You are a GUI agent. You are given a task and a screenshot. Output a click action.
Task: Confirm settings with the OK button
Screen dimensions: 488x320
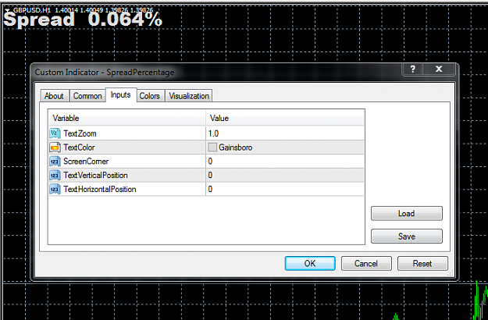pos(310,263)
